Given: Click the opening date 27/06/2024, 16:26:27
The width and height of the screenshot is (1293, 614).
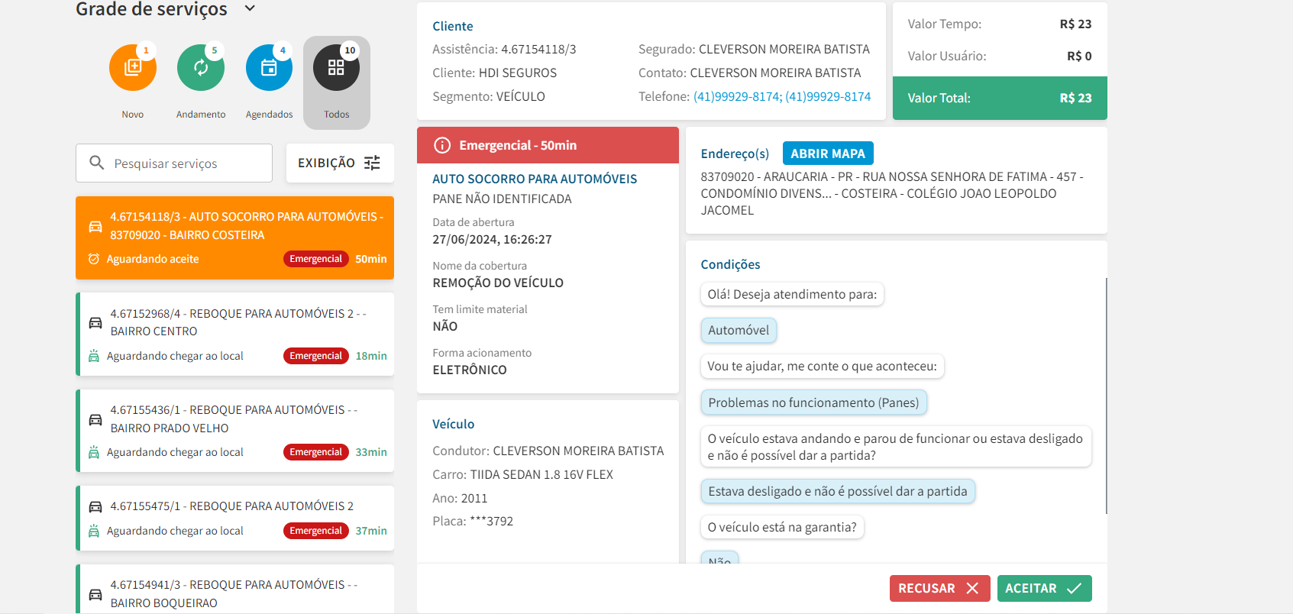Looking at the screenshot, I should (x=492, y=239).
